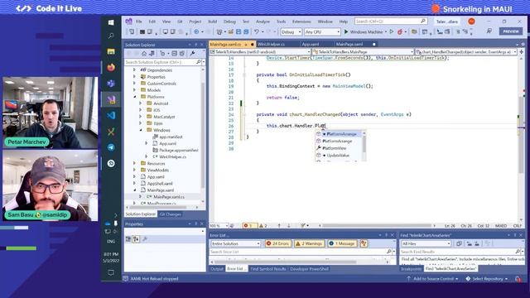The image size is (530, 298).
Task: Select Package.appxmanifest in Solution Explorer
Action: [179, 150]
